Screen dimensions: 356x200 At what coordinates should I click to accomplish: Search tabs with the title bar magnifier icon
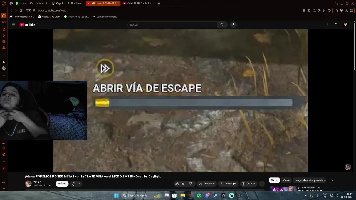pos(336,3)
